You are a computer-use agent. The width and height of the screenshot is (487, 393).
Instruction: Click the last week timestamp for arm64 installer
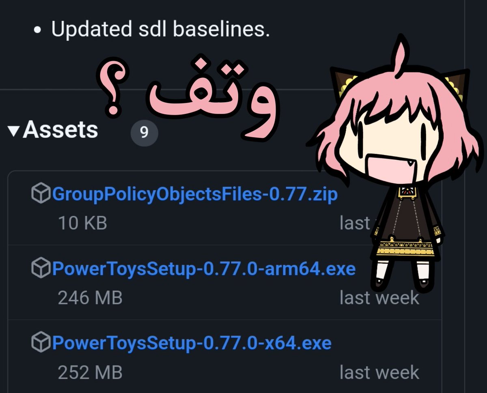(379, 298)
